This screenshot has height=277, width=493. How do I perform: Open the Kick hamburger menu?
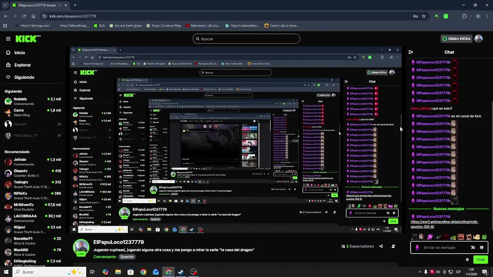8,38
